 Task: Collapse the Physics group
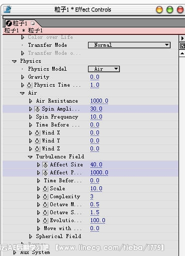[14, 61]
